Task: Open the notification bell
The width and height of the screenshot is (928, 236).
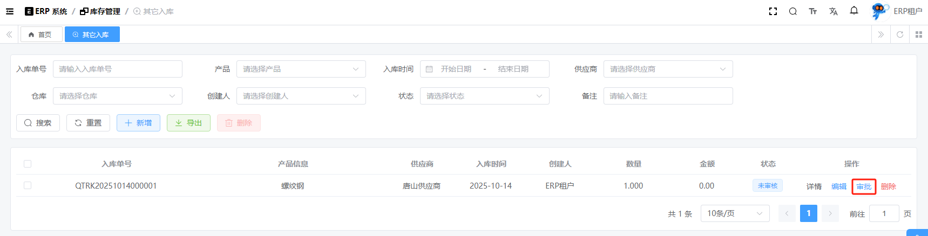Action: 854,11
